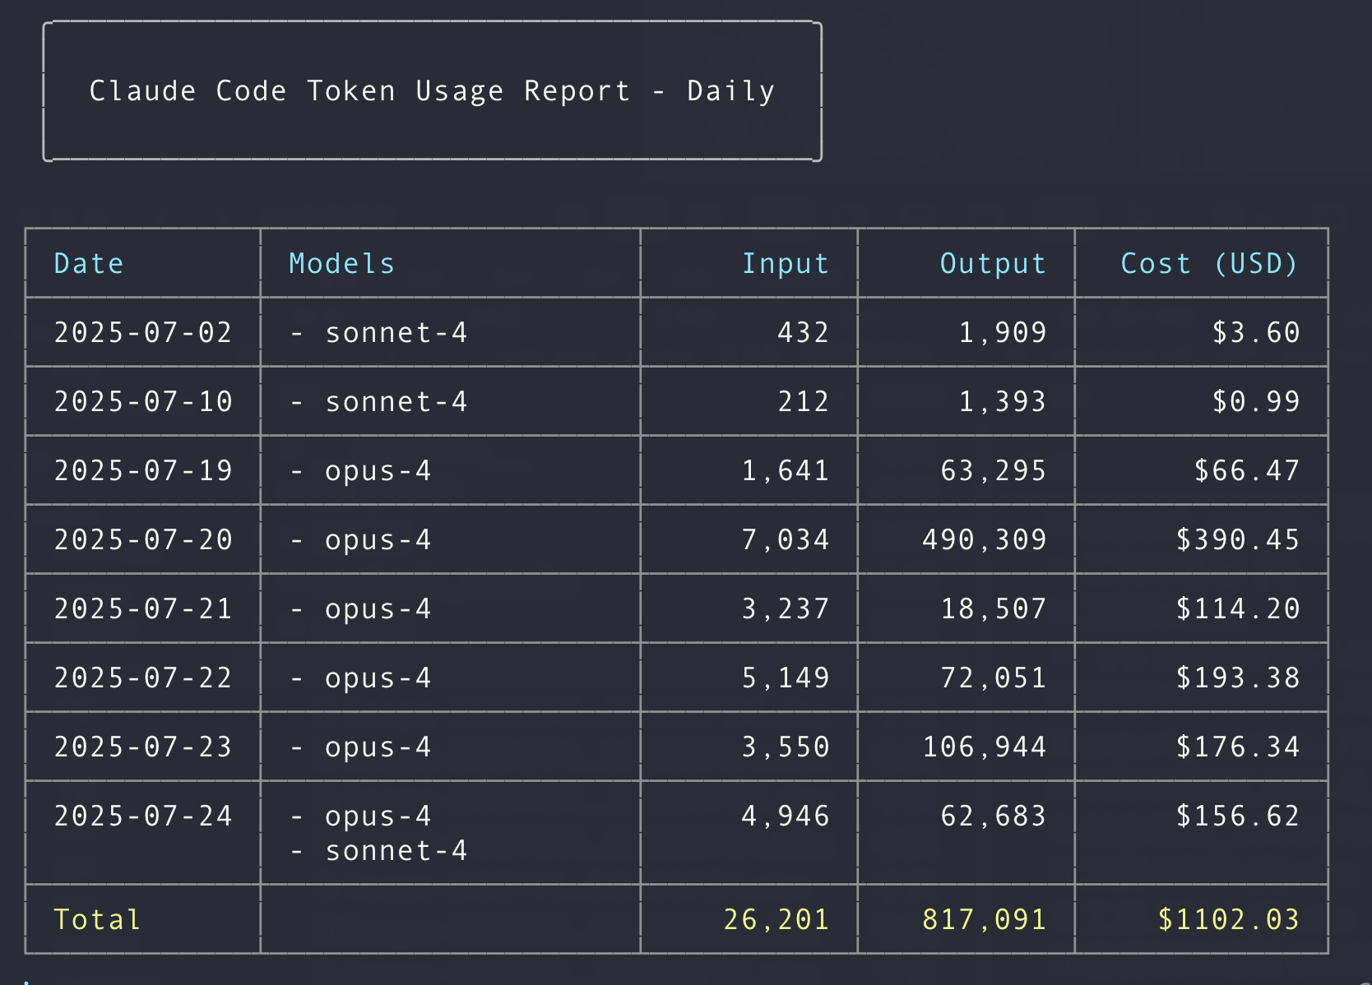Click the "Input" column header
Image resolution: width=1372 pixels, height=985 pixels.
pyautogui.click(x=786, y=263)
